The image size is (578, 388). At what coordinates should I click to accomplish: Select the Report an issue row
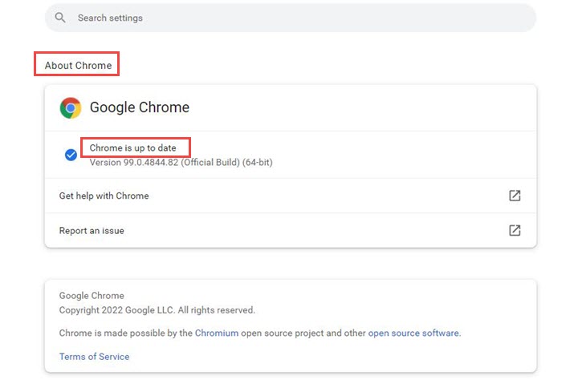(92, 231)
